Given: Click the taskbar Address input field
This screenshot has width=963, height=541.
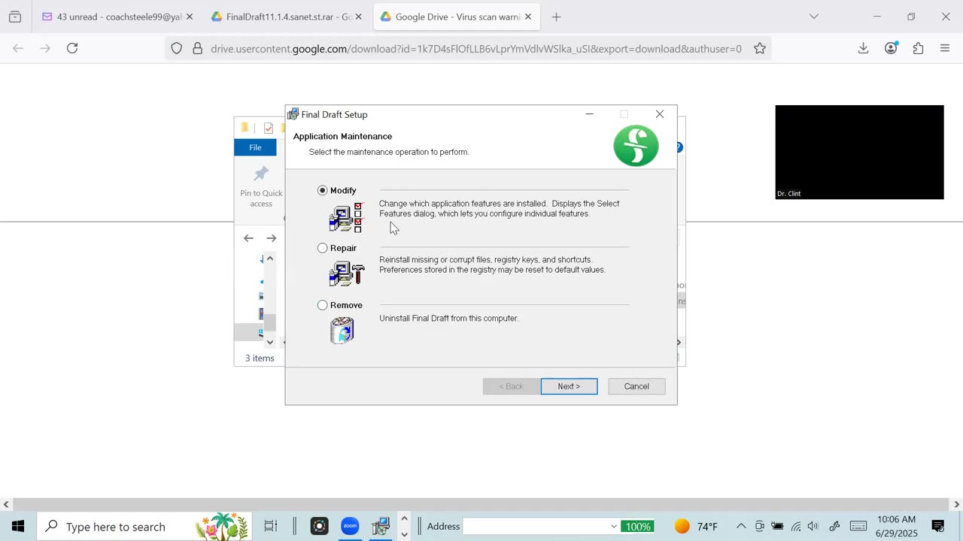Looking at the screenshot, I should (x=536, y=526).
